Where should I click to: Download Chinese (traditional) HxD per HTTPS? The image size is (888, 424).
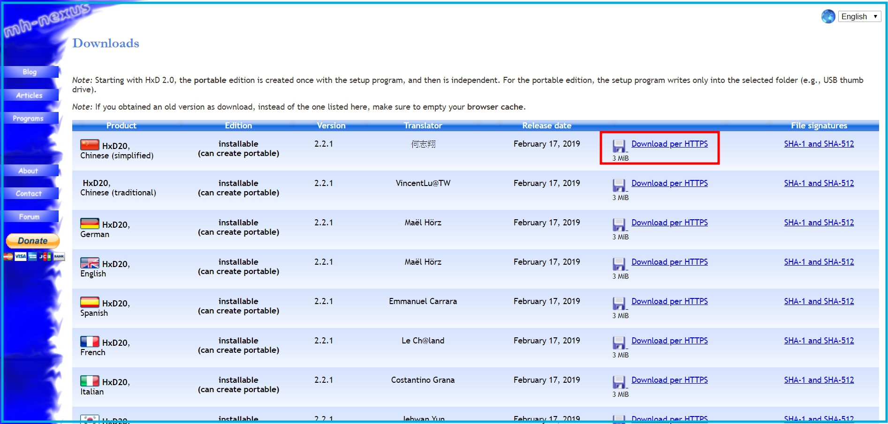[x=669, y=183]
